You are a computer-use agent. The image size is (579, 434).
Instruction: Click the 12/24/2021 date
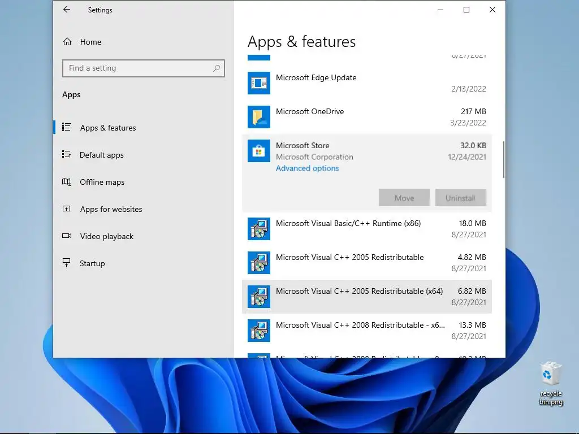pos(467,157)
